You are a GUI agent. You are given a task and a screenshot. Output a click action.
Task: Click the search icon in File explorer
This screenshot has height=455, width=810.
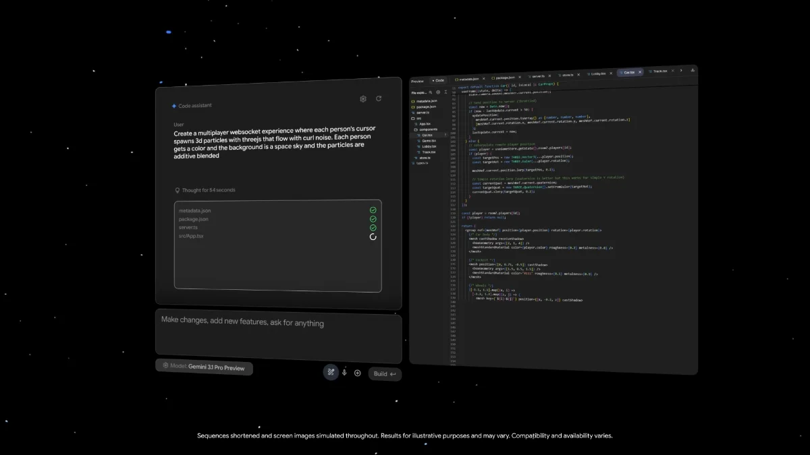(431, 92)
